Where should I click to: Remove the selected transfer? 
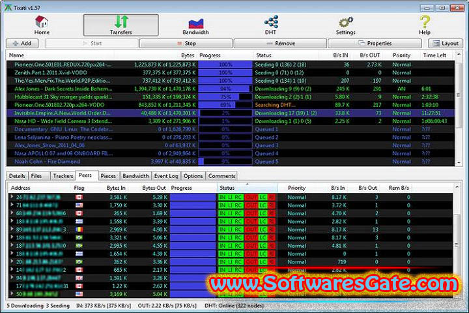pyautogui.click(x=280, y=44)
